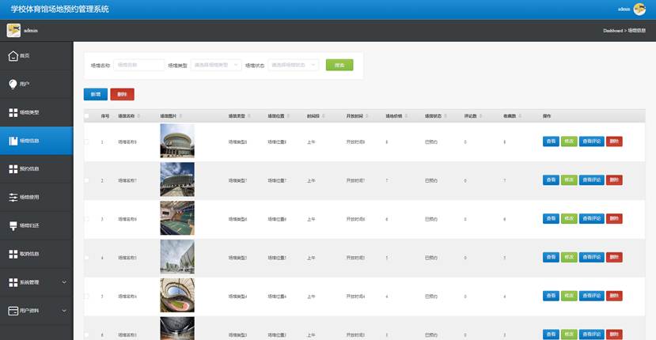Click the 已预约 status in row 1
Screen dimensions: 656x340
tap(431, 142)
